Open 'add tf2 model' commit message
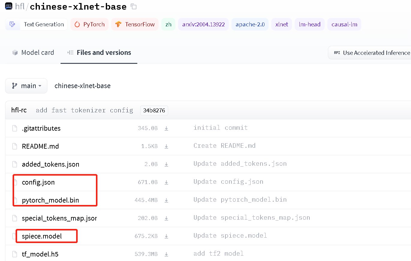The height and width of the screenshot is (261, 411). pos(219,254)
